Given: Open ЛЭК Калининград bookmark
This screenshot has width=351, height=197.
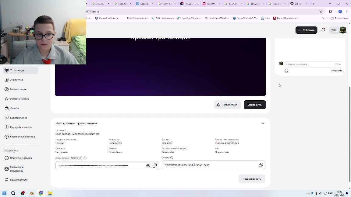Looking at the screenshot, I should pos(162,18).
